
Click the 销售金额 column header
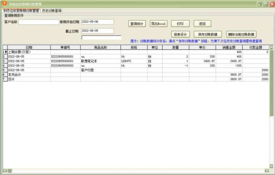pyautogui.click(x=229, y=47)
